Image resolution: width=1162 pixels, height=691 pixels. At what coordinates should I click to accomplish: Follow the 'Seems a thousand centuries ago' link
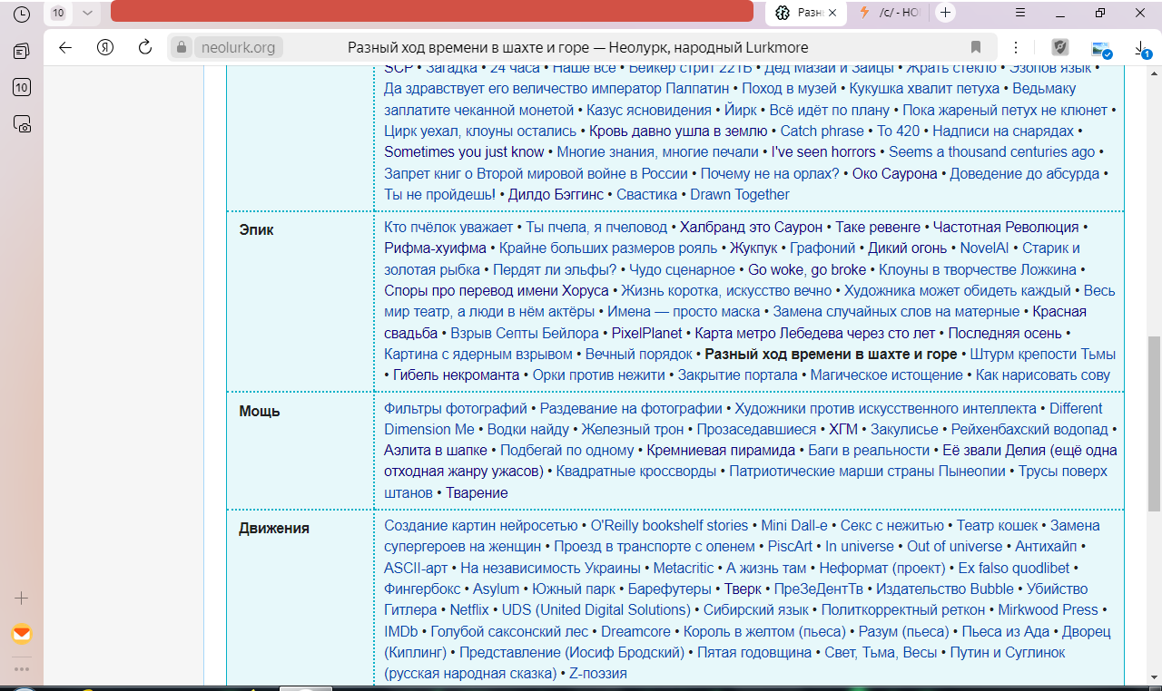[991, 151]
